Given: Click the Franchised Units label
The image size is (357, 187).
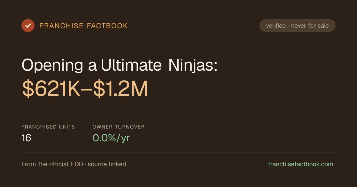Looking at the screenshot, I should 48,127.
